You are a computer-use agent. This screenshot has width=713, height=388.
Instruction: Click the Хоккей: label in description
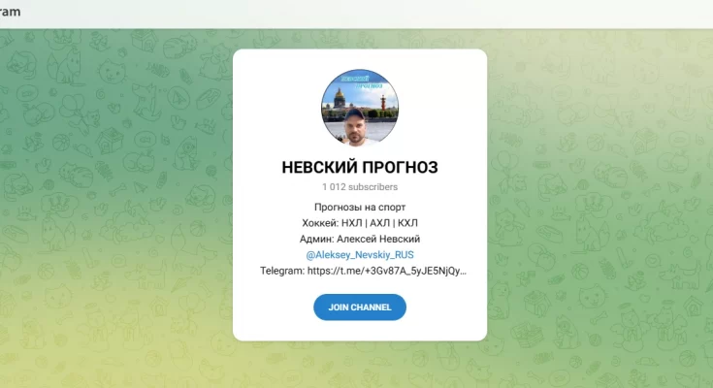(x=320, y=223)
